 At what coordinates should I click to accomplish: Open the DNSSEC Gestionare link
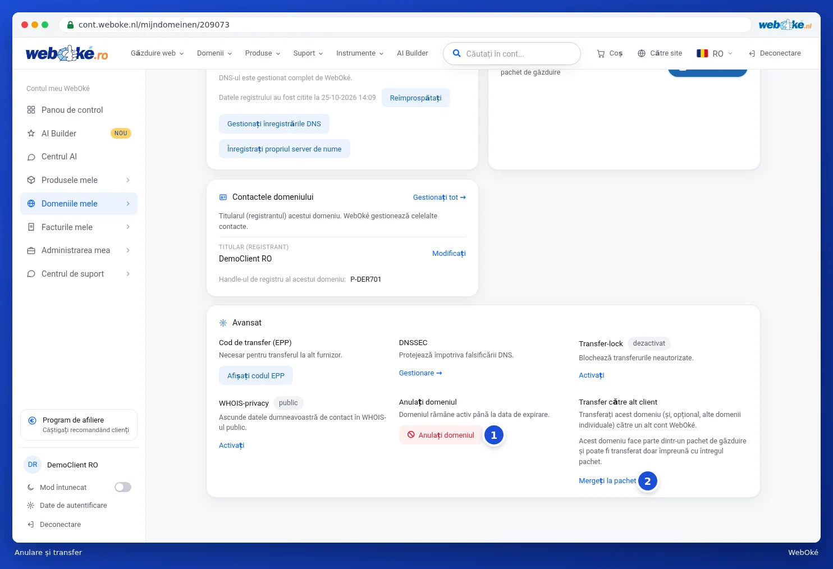point(420,373)
